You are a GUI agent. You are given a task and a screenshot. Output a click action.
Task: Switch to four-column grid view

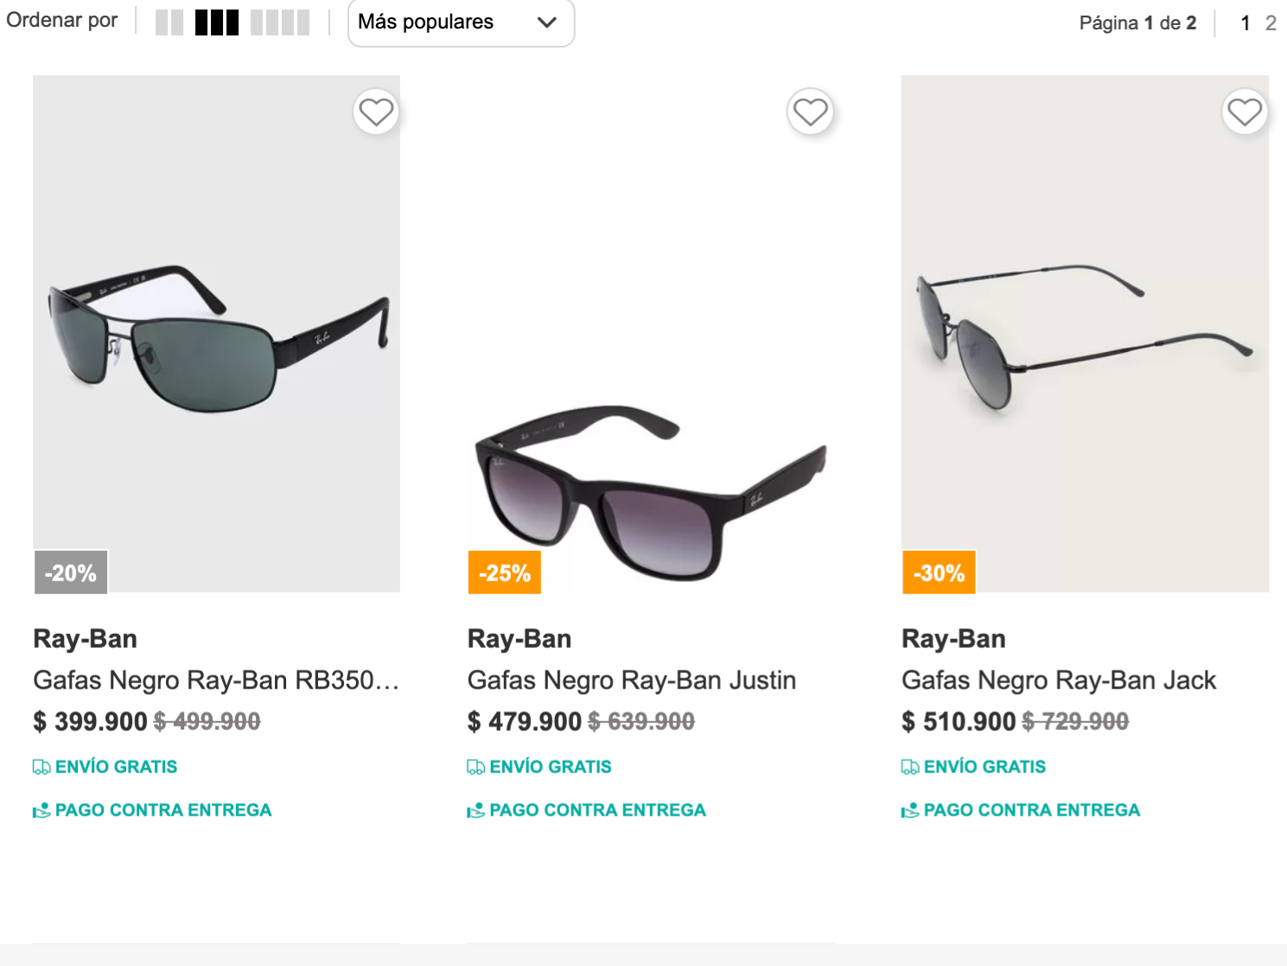click(280, 22)
